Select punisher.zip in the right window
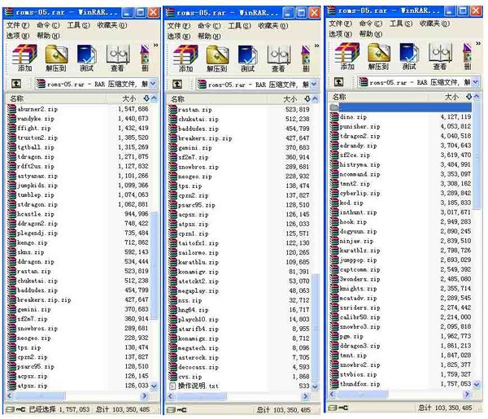 359,126
